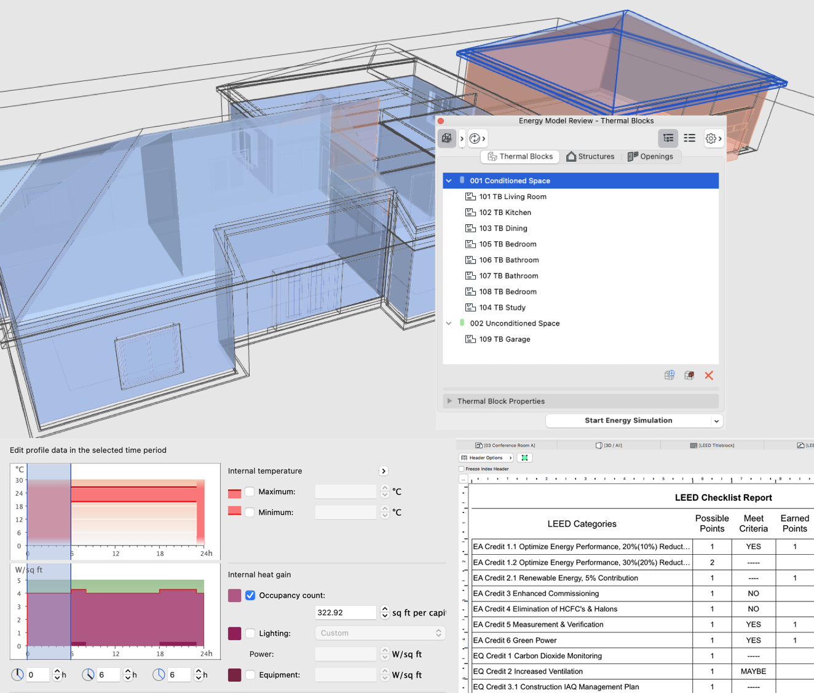Click the second clock icon beside the middle 6 h field
Image resolution: width=814 pixels, height=693 pixels.
pos(88,675)
